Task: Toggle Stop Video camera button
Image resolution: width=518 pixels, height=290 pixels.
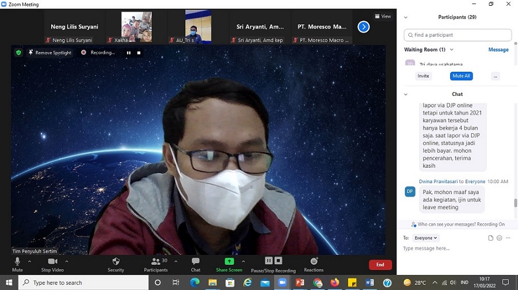Action: point(52,264)
